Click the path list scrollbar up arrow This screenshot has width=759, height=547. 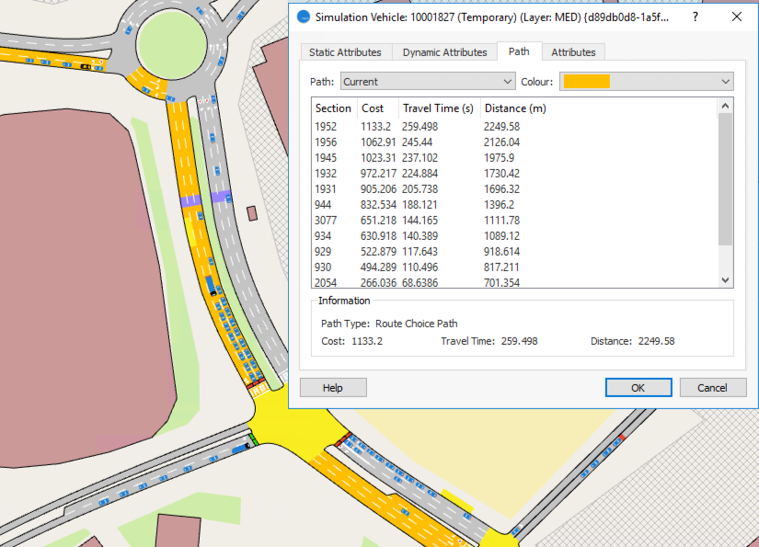(x=725, y=106)
